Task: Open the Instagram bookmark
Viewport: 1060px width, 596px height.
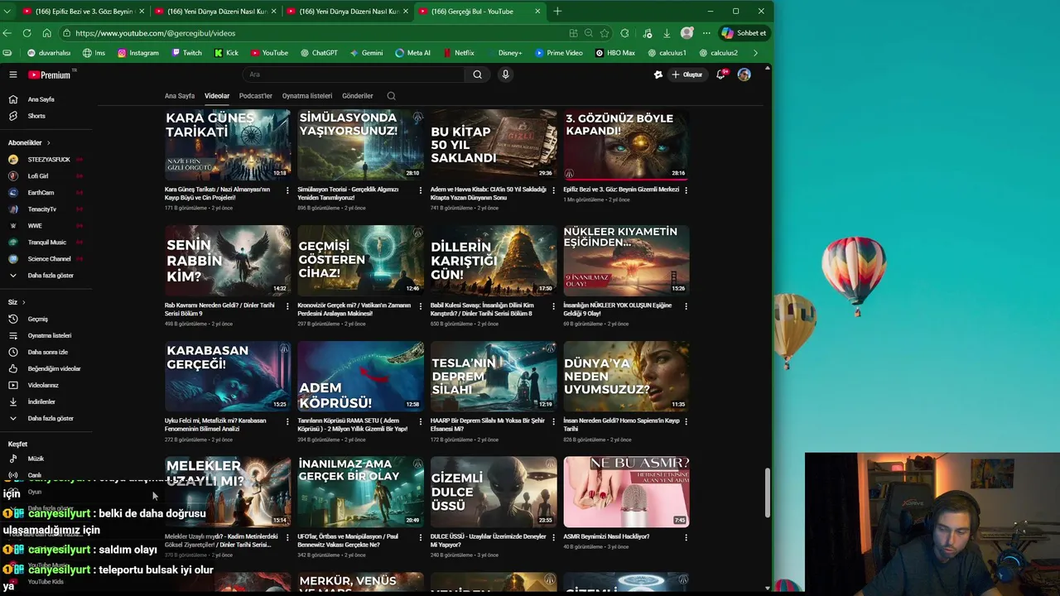Action: (138, 53)
